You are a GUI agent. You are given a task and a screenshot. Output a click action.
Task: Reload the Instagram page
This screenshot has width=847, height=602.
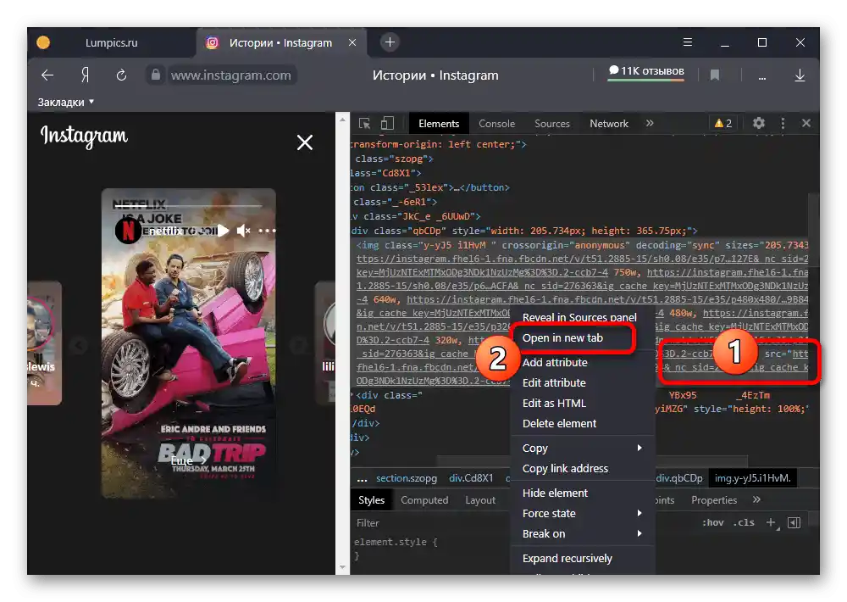point(121,75)
